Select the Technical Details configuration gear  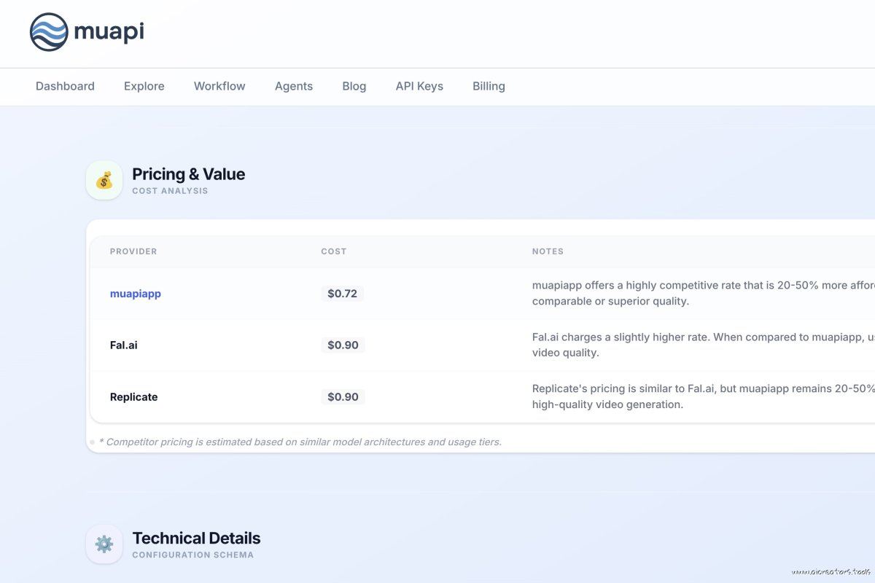coord(104,544)
